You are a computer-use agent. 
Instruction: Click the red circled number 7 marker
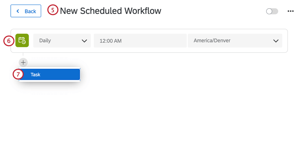click(x=18, y=74)
